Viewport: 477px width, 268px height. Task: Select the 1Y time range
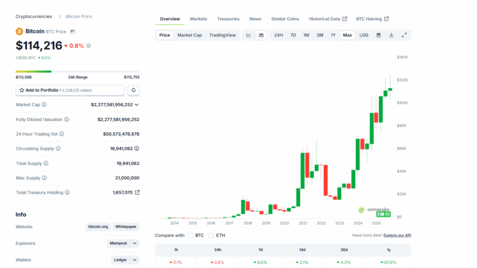(x=333, y=35)
